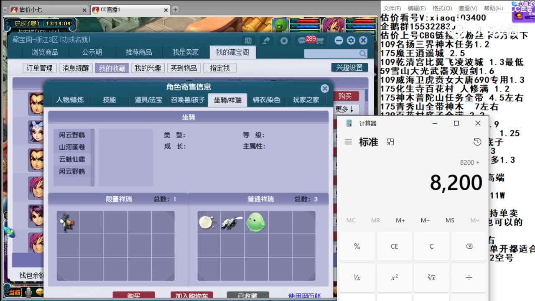This screenshot has height=301, width=535.
Task: Select 云魅仙鹿 in mount list
Action: point(72,159)
